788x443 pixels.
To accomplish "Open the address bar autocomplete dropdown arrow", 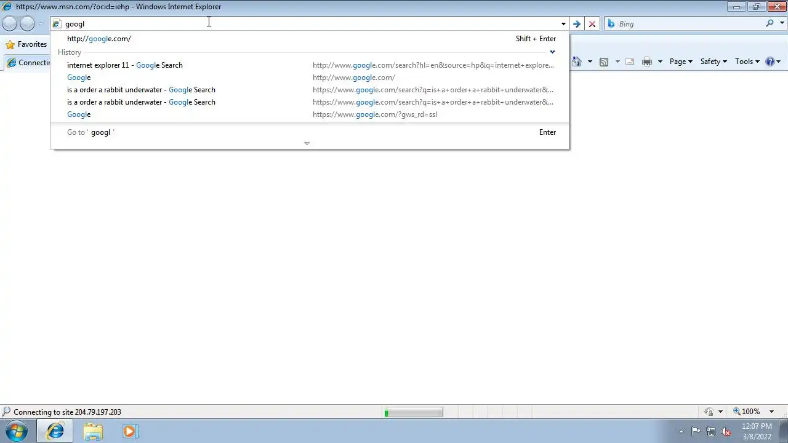I will pos(563,24).
